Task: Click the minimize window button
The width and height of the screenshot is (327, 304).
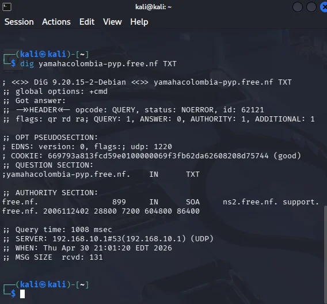Action: click(298, 7)
